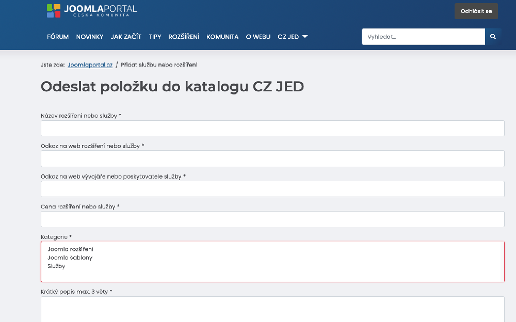The height and width of the screenshot is (322, 516).
Task: Click the Odkaz na web vývojáře field
Action: point(272,189)
